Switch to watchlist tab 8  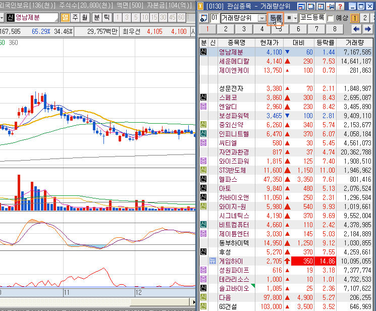click(335, 29)
